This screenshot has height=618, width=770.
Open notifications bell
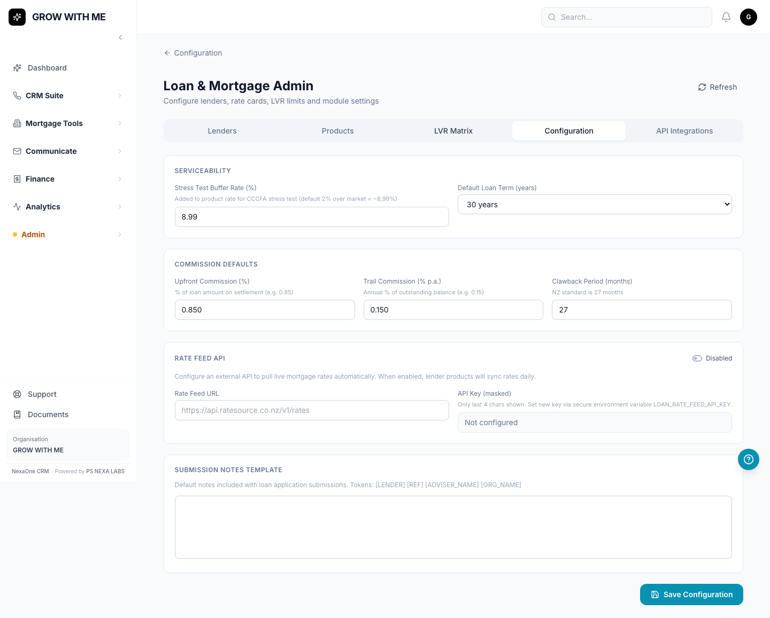pyautogui.click(x=726, y=17)
